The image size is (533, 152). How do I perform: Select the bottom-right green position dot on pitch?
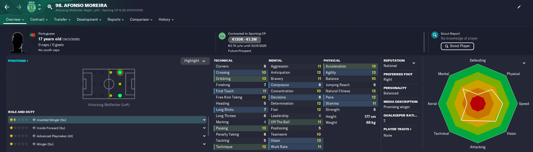(x=120, y=96)
